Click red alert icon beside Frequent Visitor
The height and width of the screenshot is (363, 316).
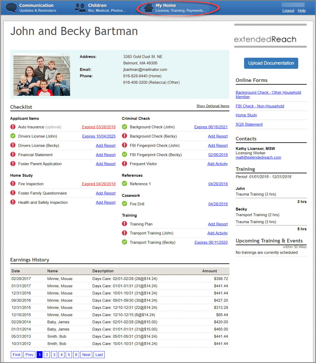124,164
